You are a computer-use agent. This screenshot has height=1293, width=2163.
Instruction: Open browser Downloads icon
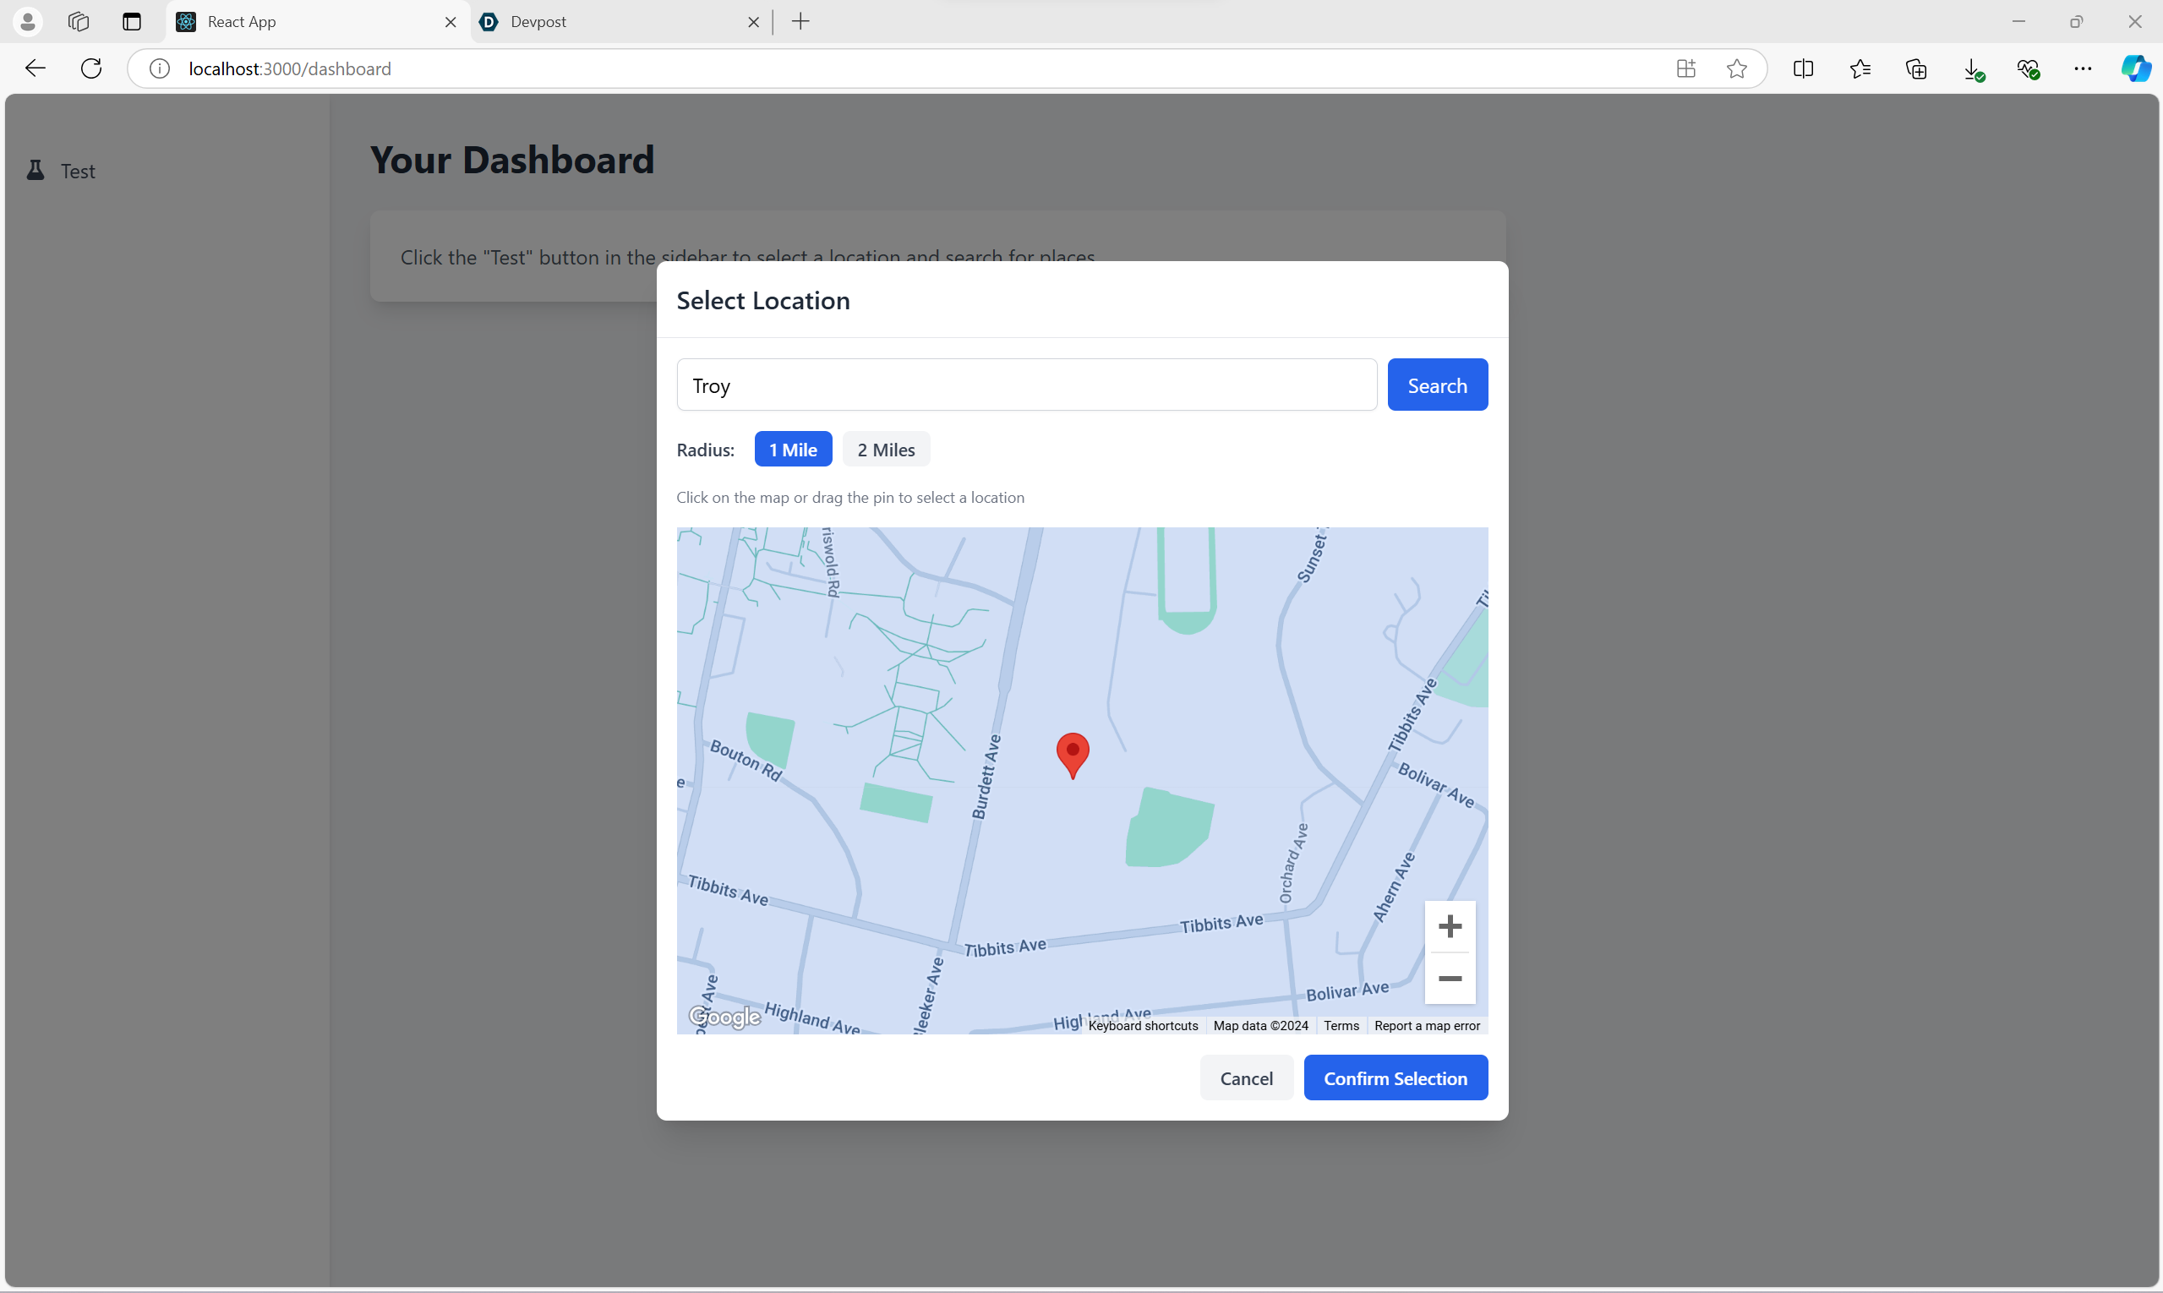pos(1972,68)
